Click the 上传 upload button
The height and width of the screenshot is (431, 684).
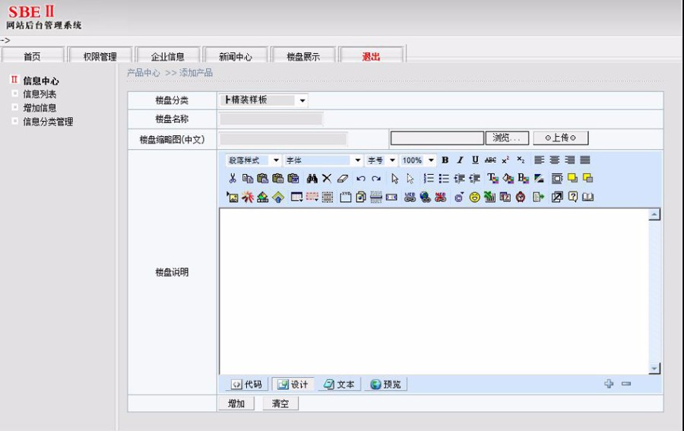point(561,138)
